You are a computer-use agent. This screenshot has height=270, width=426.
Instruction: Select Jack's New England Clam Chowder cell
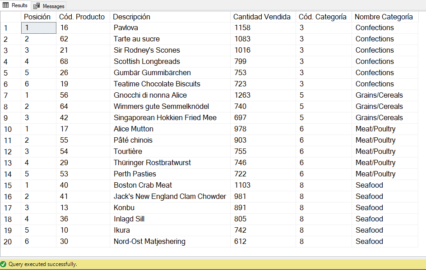(x=170, y=196)
